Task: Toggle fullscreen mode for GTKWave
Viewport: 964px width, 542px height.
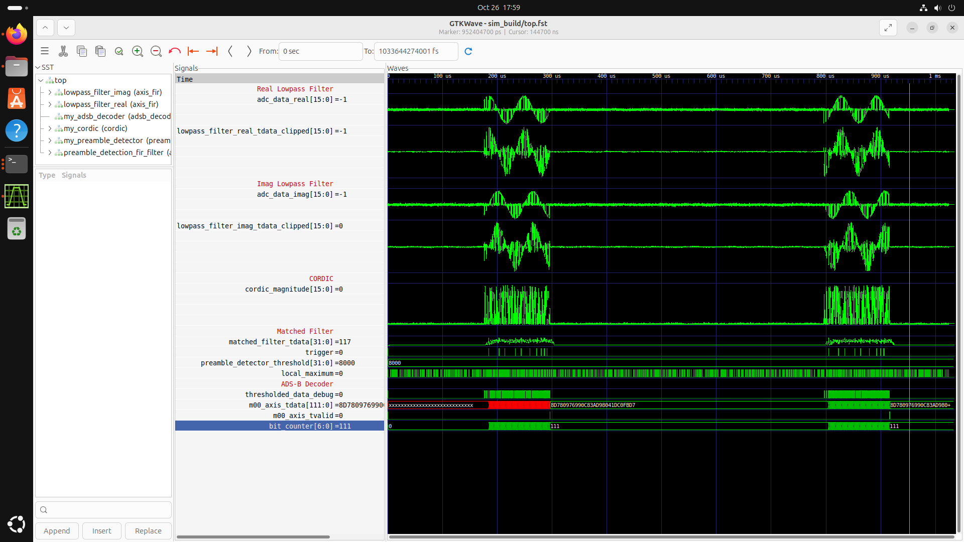Action: pos(888,28)
